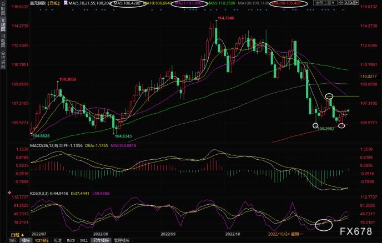Image resolution: width=382 pixels, height=243 pixels.
Task: Click the MA(5,10,21,55,100,200) indicator label
Action: click(x=90, y=3)
